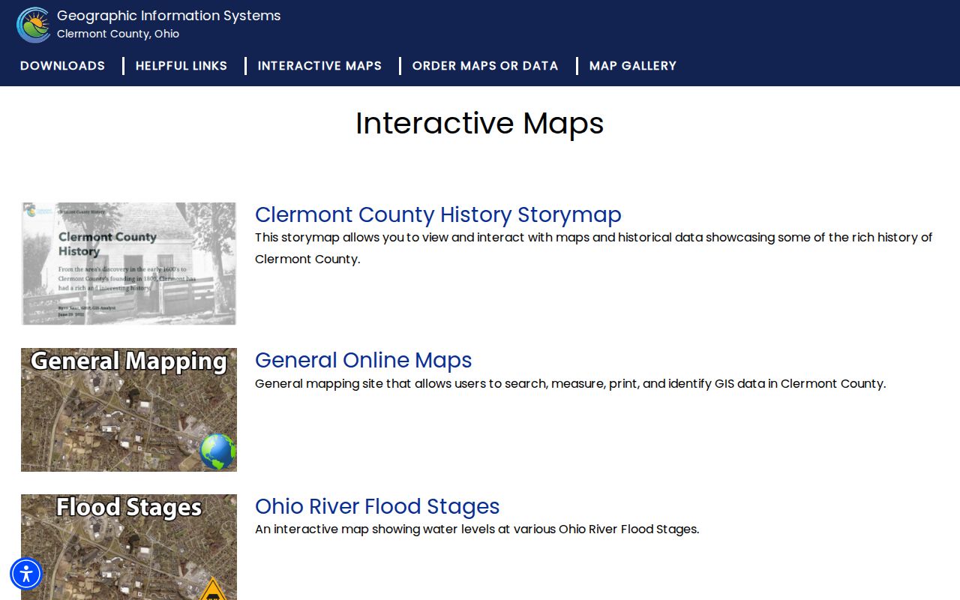960x600 pixels.
Task: Click the Interactive Maps page heading
Action: coord(480,123)
